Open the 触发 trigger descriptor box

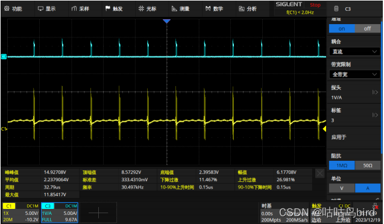coord(332,213)
